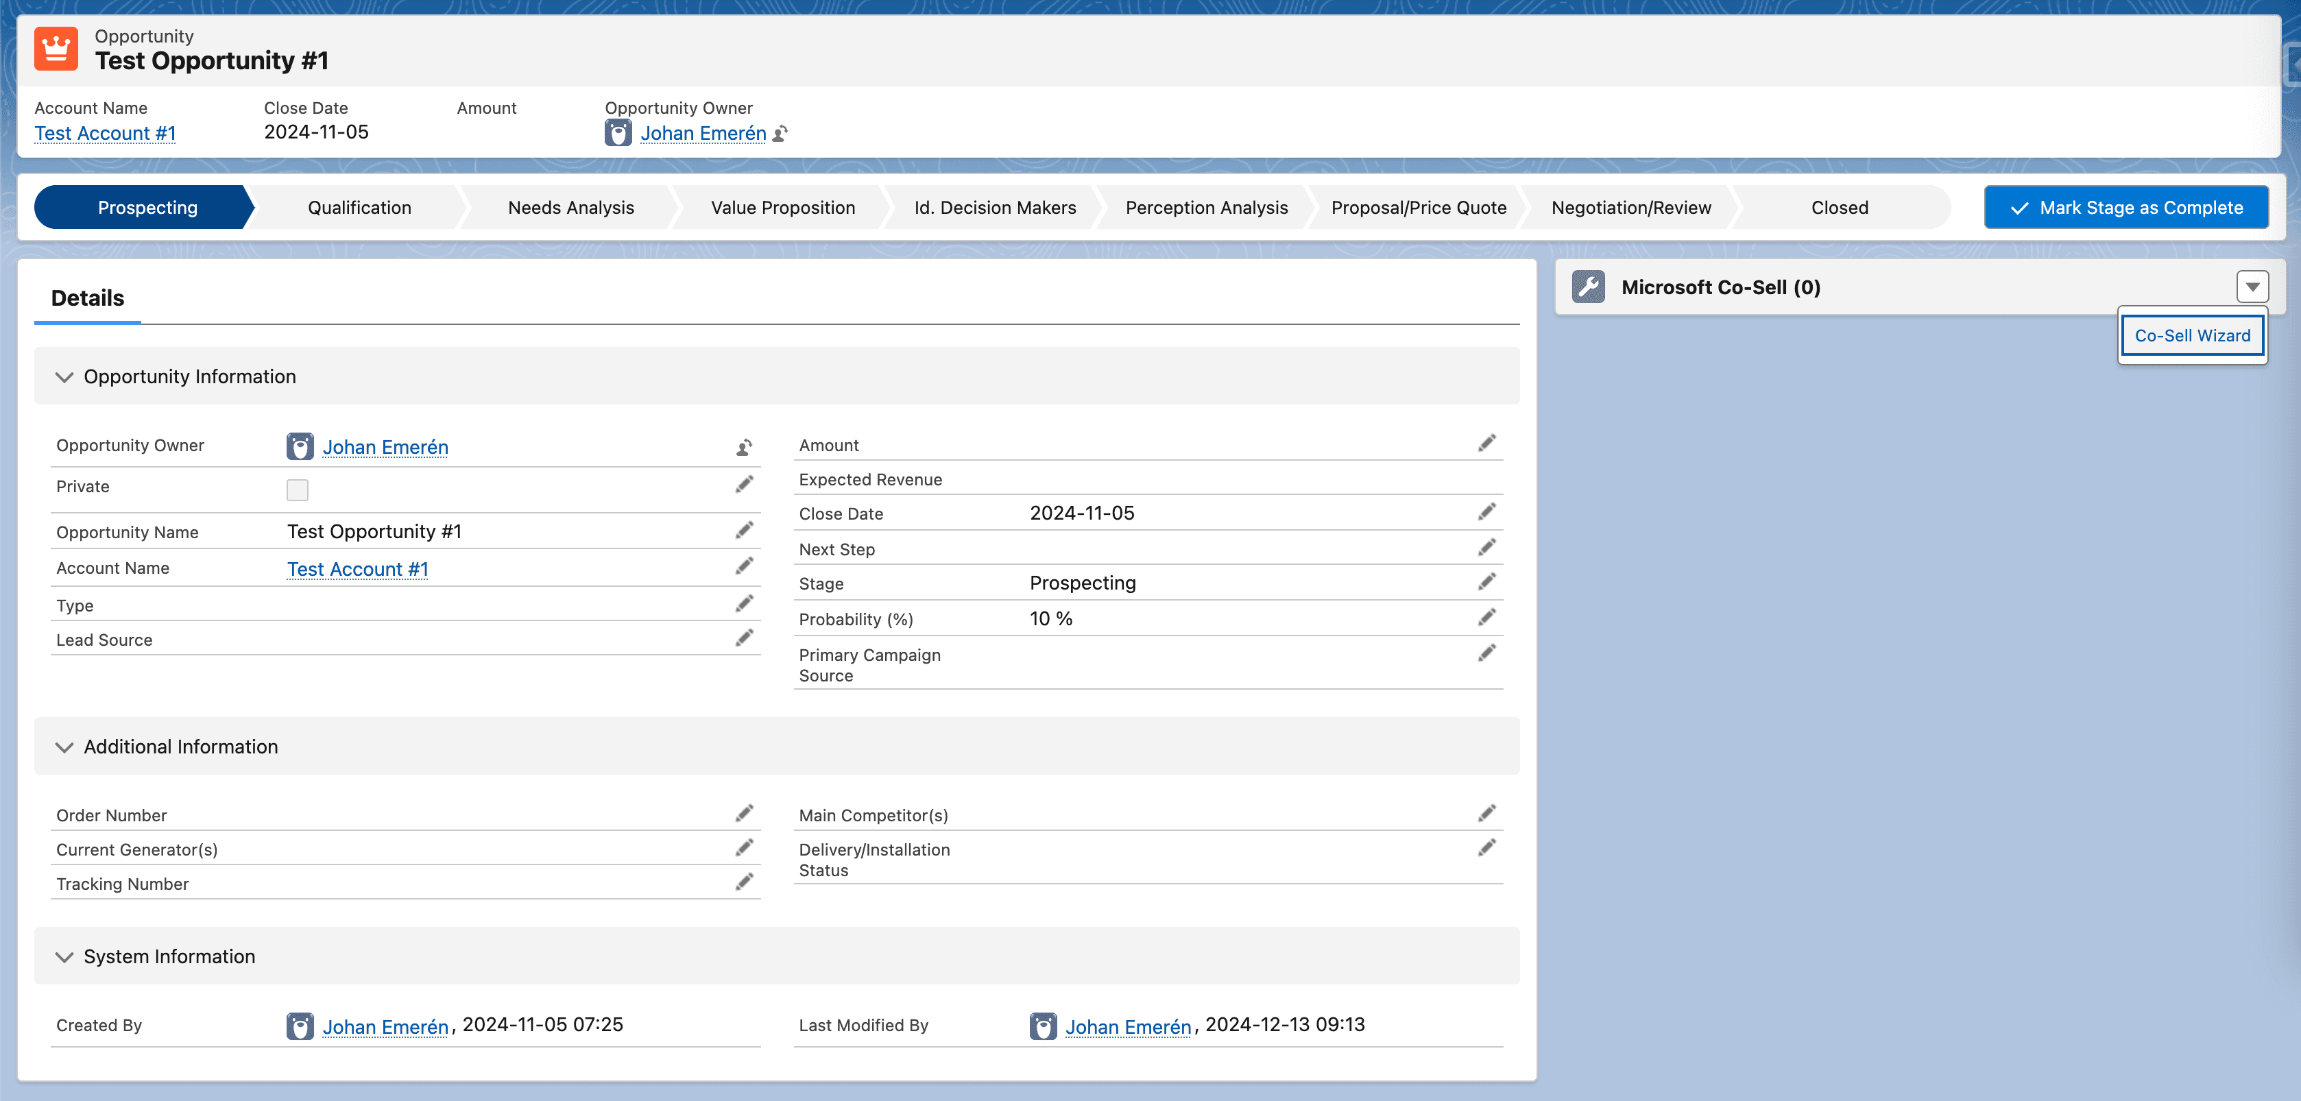This screenshot has height=1101, width=2301.
Task: Edit Lead Source pencil icon
Action: pyautogui.click(x=744, y=638)
